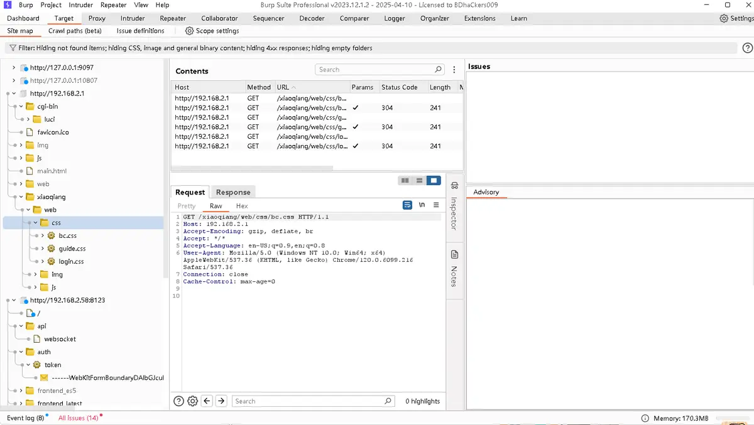Click editor help question mark icon
Viewport: 754px width, 425px height.
point(178,401)
